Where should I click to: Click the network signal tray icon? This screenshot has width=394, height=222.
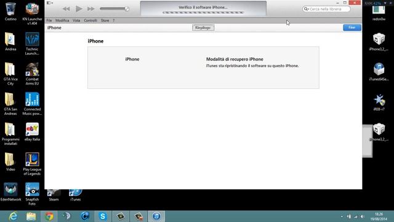point(356,216)
